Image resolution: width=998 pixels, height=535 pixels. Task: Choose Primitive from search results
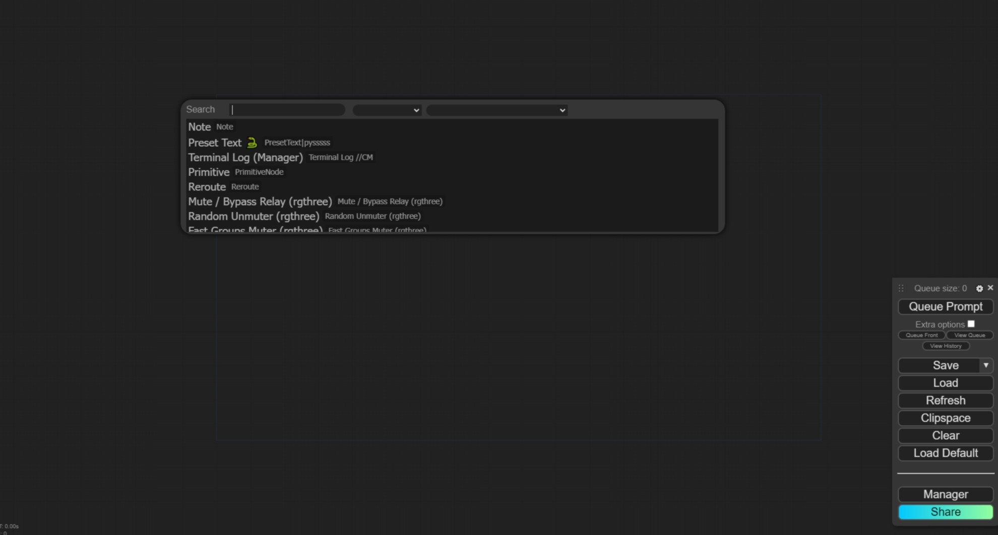click(x=209, y=172)
